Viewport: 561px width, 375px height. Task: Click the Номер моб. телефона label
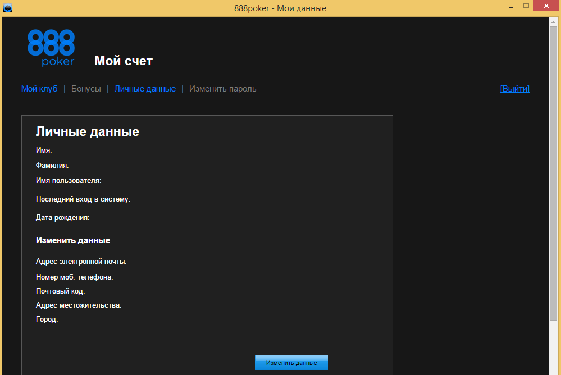click(75, 277)
